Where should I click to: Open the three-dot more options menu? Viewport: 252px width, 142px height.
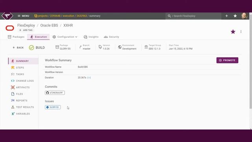click(241, 32)
